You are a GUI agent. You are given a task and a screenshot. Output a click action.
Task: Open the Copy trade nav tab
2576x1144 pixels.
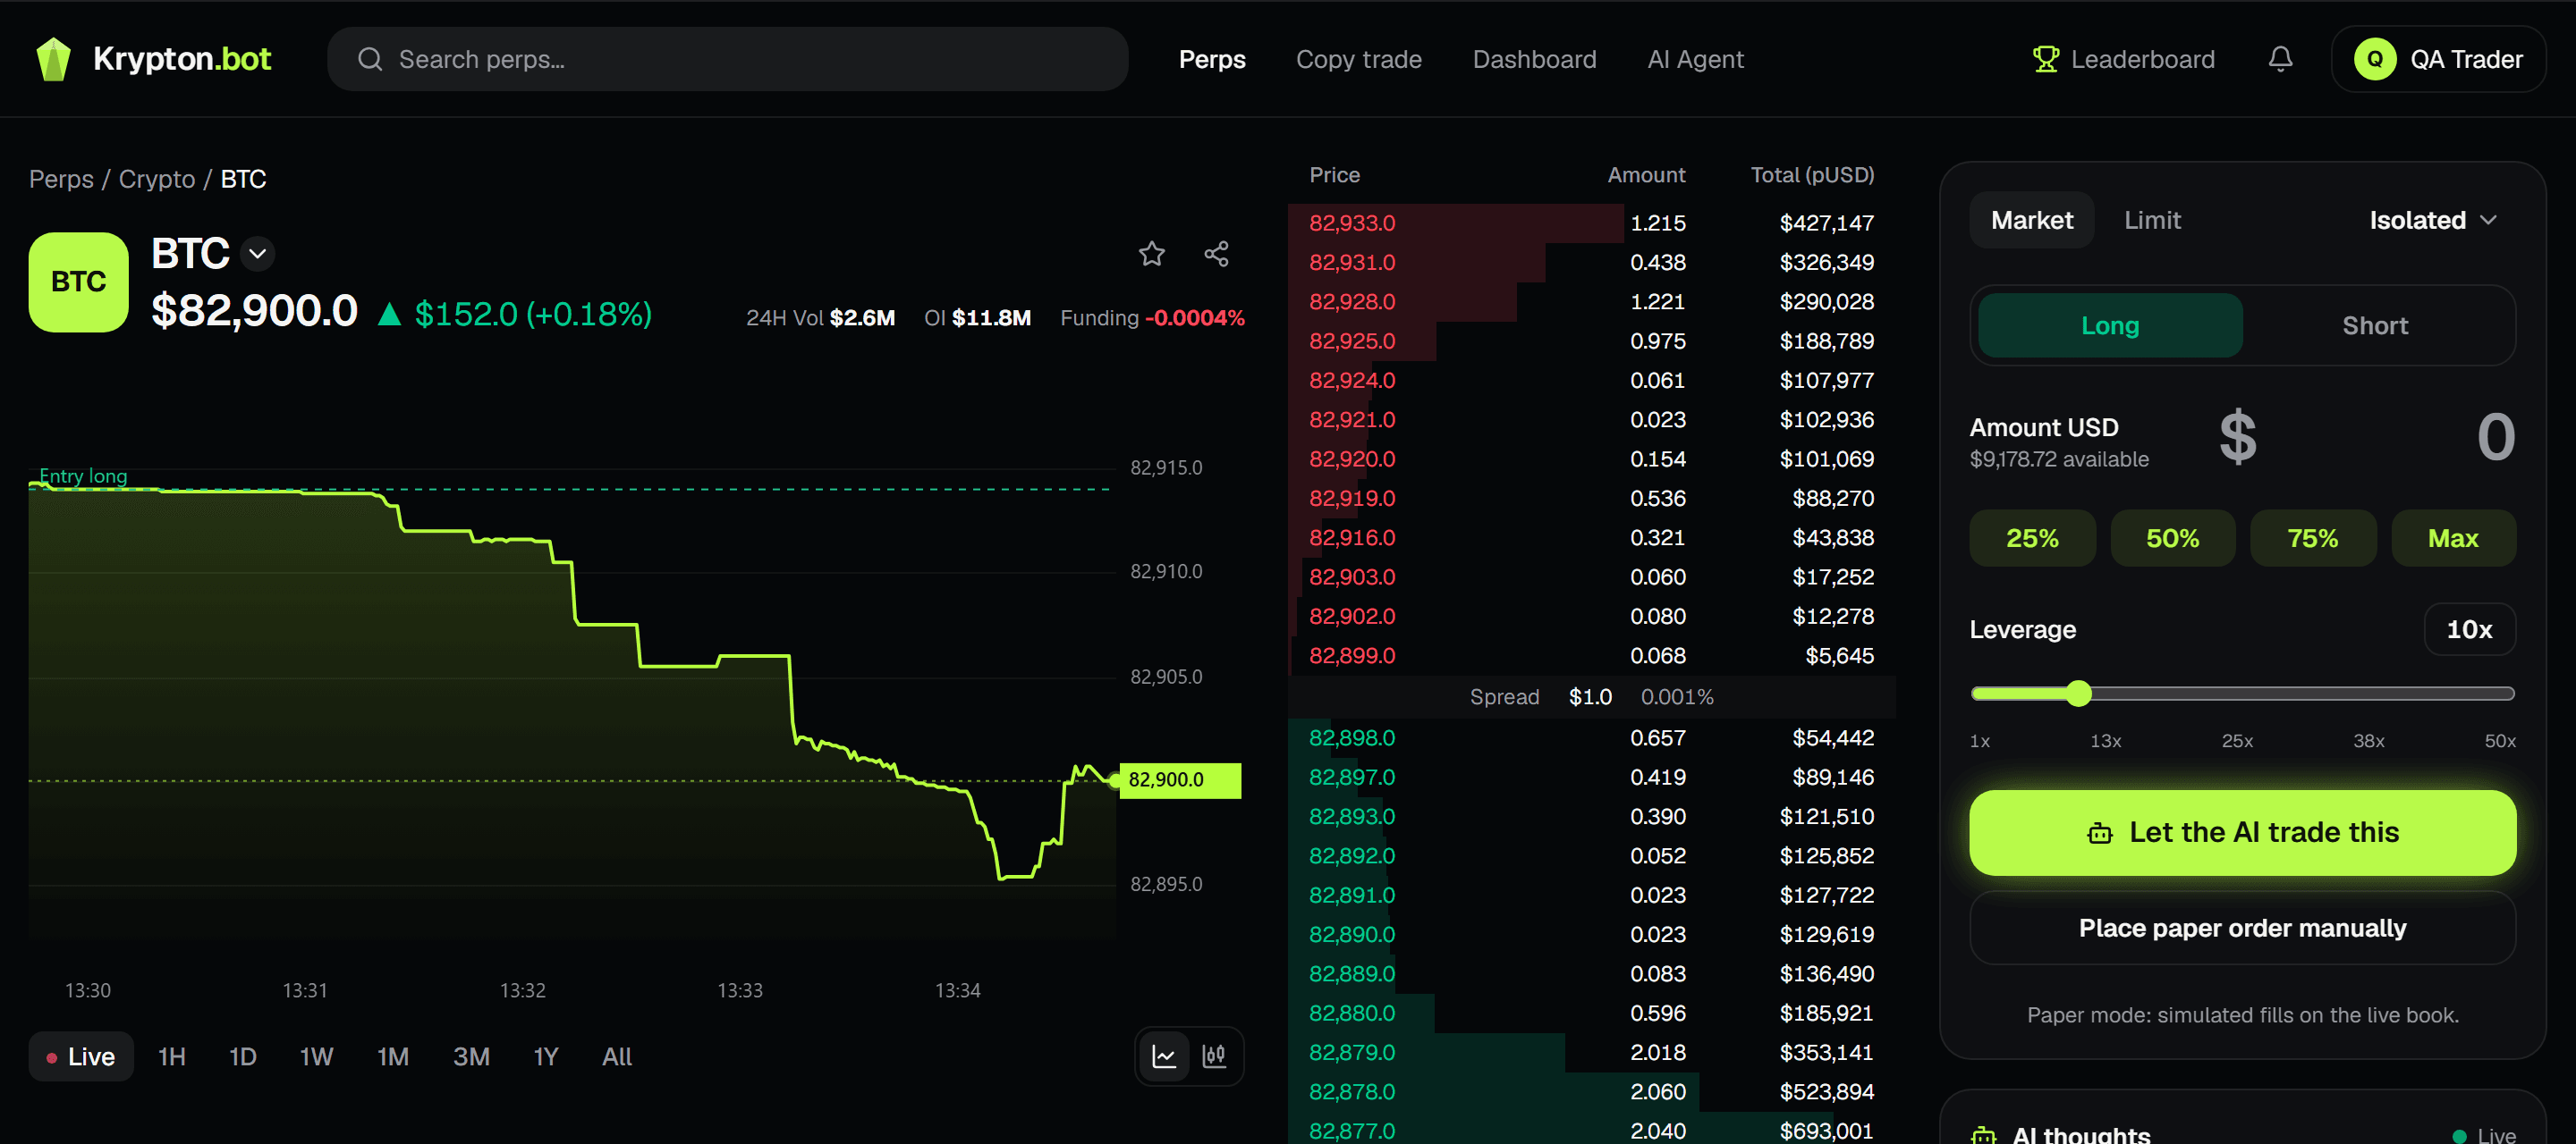click(x=1358, y=60)
